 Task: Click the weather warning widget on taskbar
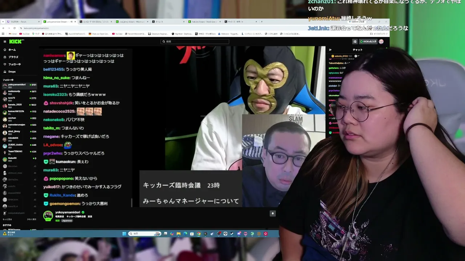pyautogui.click(x=9, y=233)
